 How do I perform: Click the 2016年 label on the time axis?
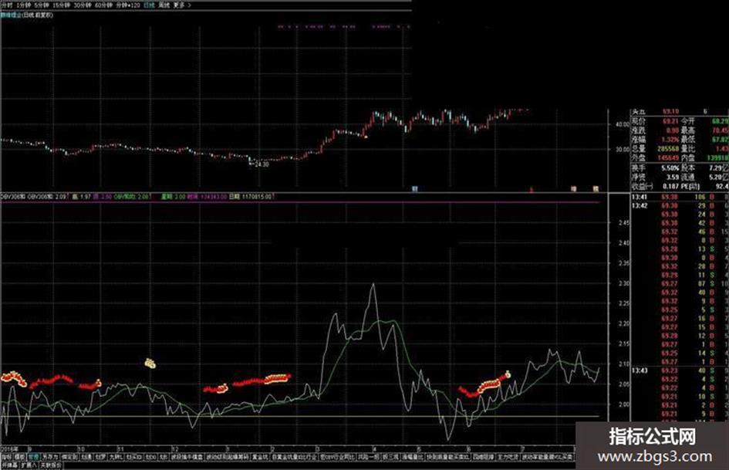click(x=10, y=449)
